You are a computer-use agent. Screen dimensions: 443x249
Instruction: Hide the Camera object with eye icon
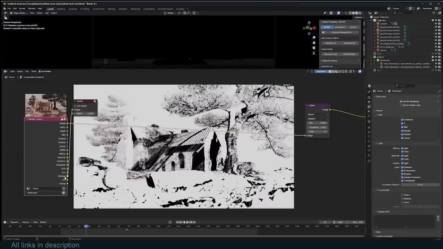click(435, 24)
